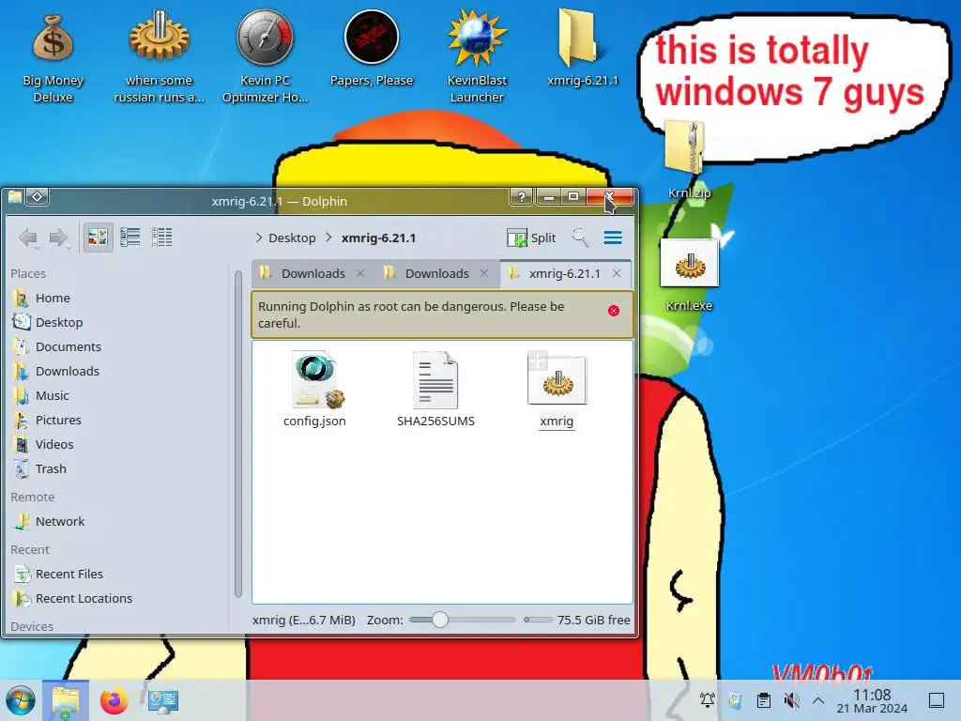Go back in Dolphin navigation

tap(28, 238)
